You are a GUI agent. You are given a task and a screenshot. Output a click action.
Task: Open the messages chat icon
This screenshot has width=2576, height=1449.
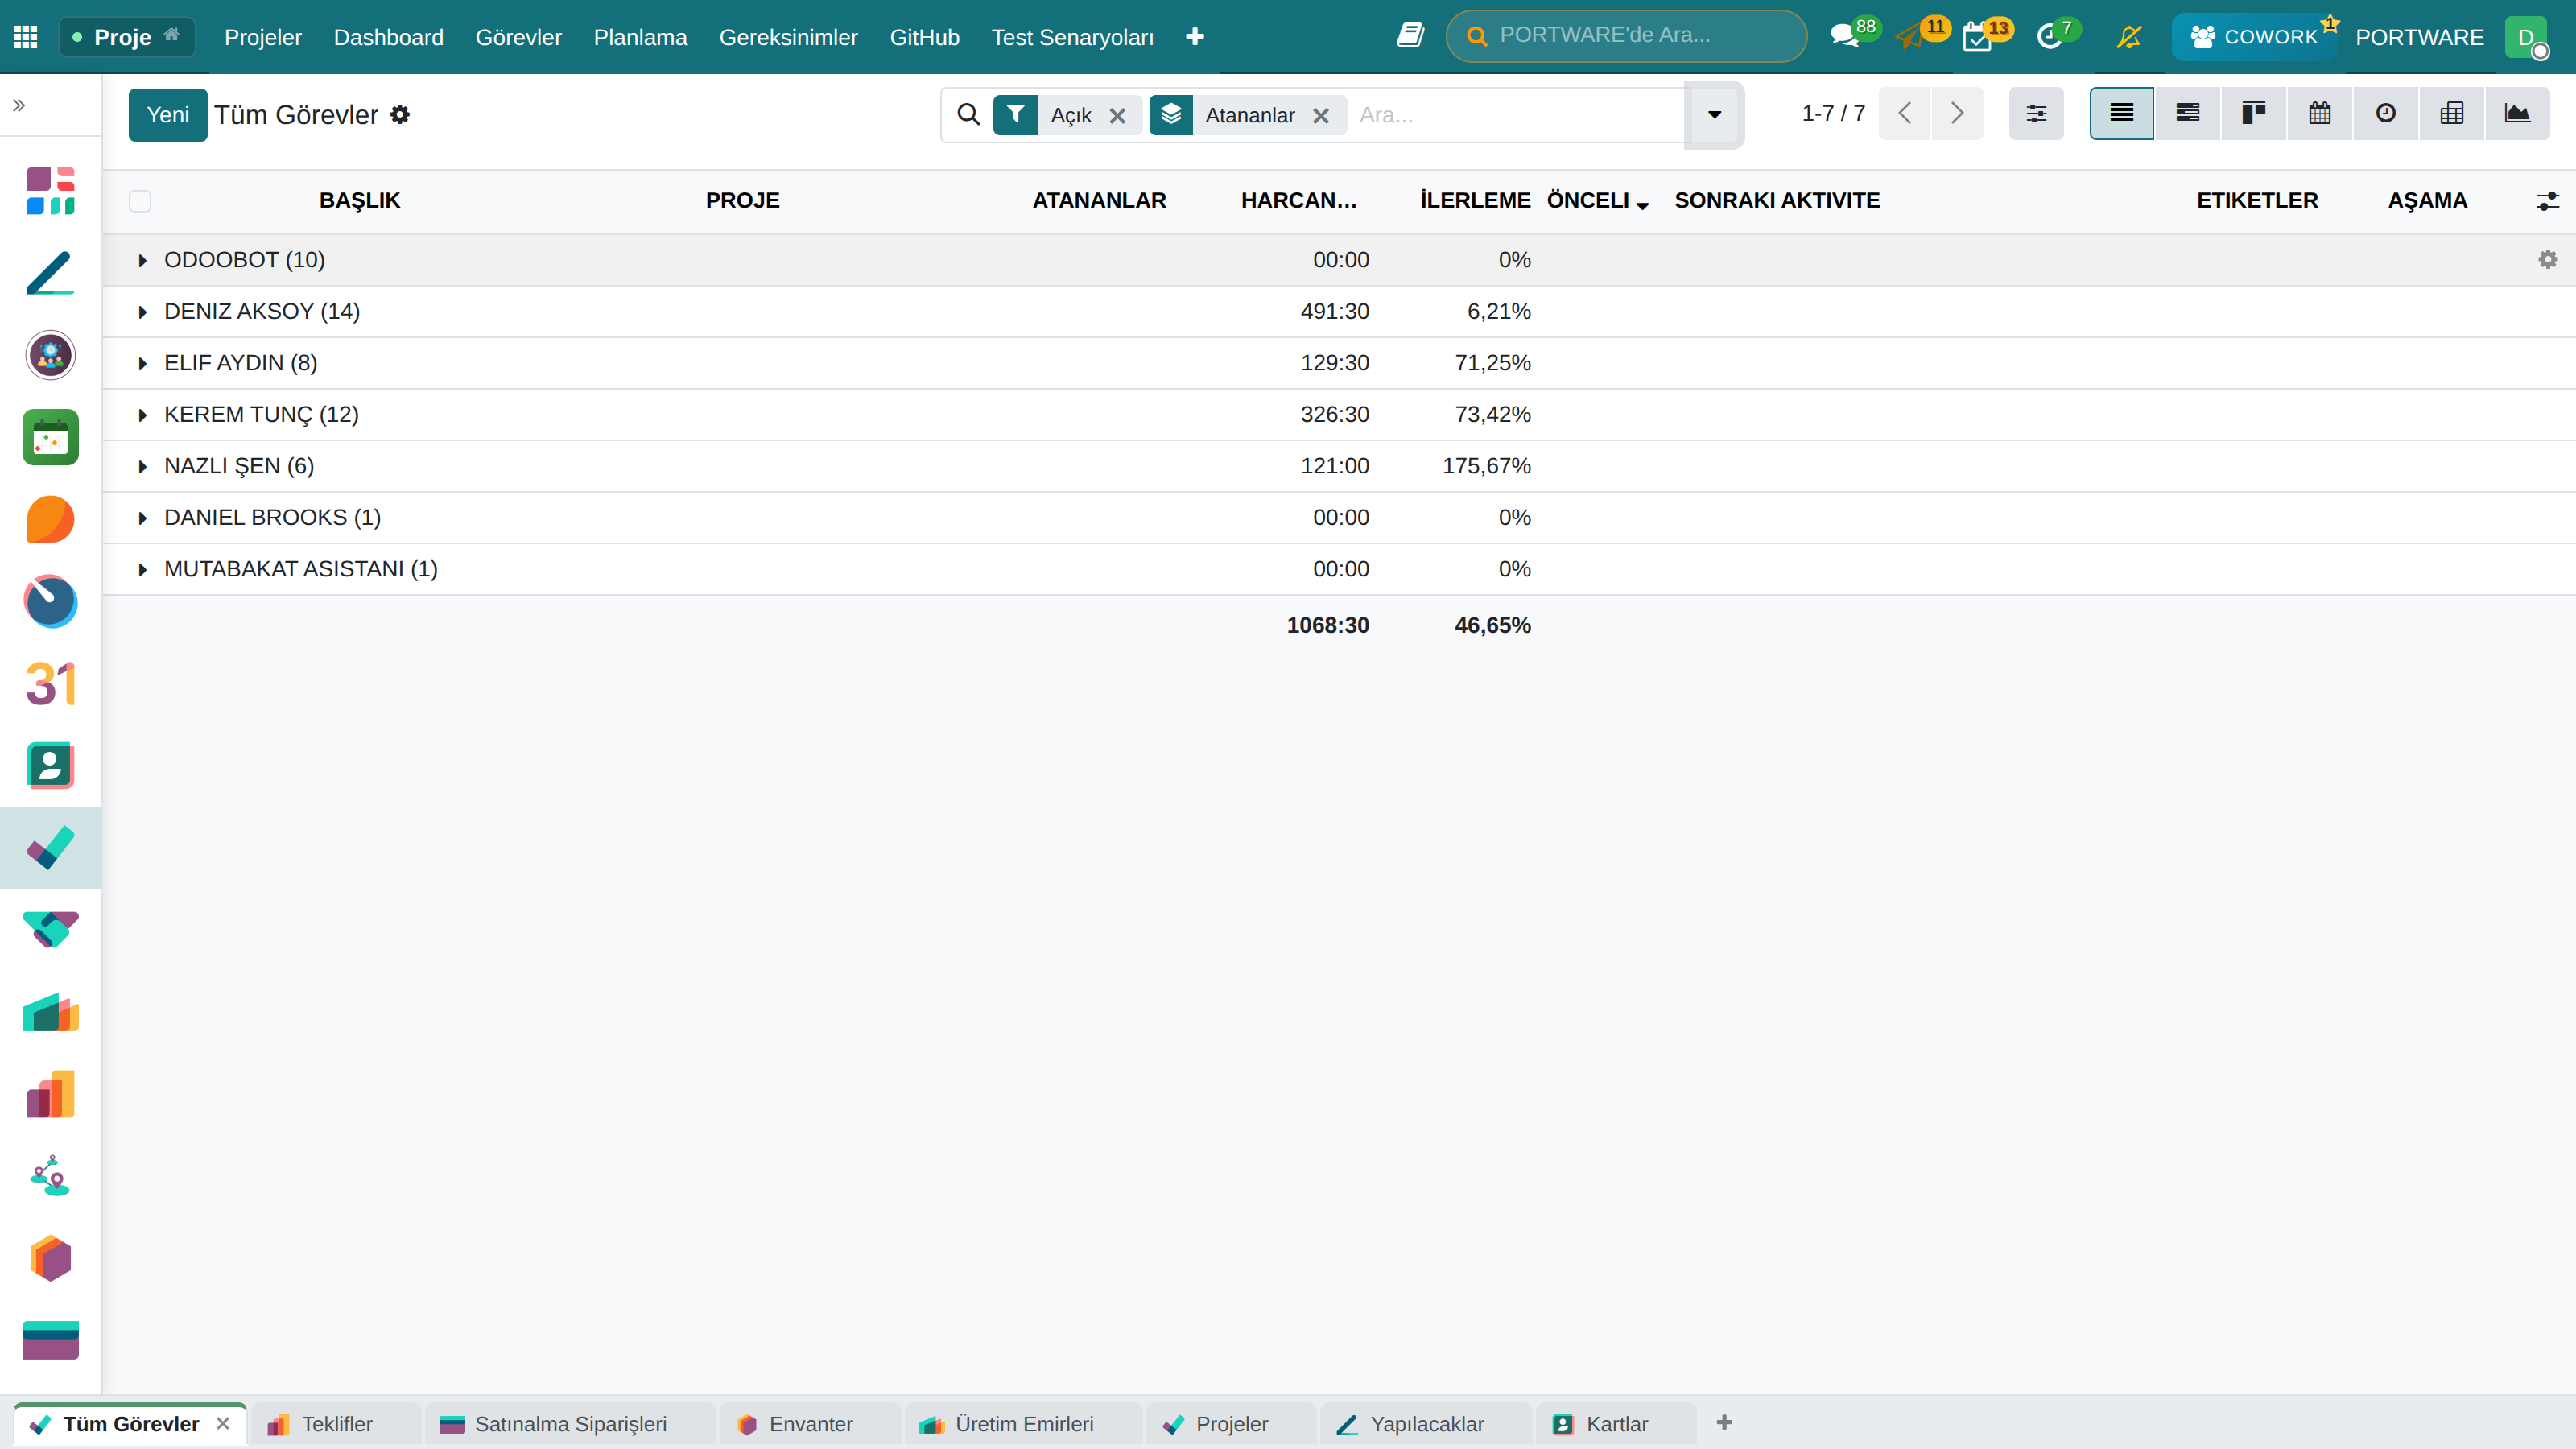point(1843,37)
